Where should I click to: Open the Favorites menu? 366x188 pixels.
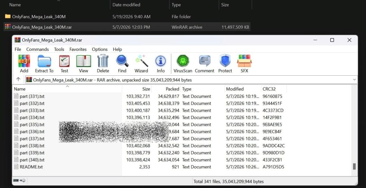(x=78, y=49)
